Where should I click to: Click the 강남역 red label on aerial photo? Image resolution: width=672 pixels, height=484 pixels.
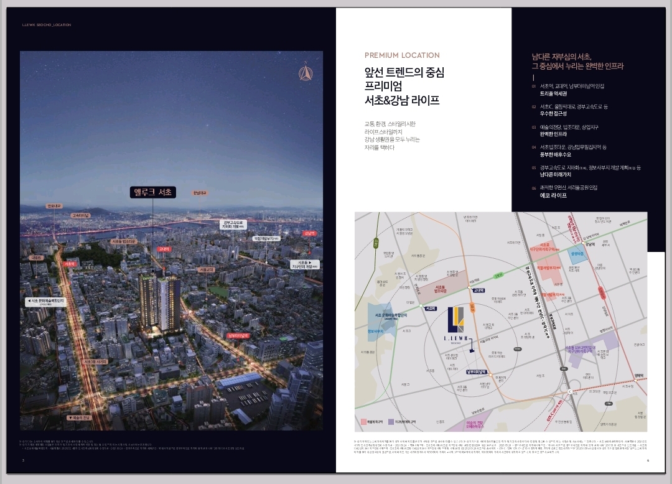click(x=309, y=233)
